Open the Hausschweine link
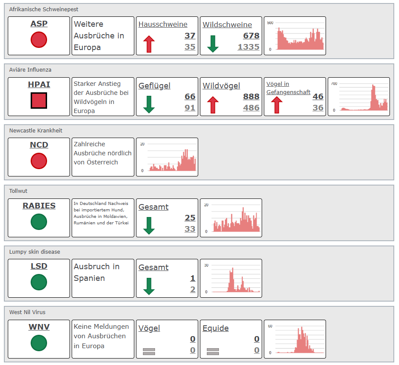This screenshot has width=399, height=365. coord(163,25)
